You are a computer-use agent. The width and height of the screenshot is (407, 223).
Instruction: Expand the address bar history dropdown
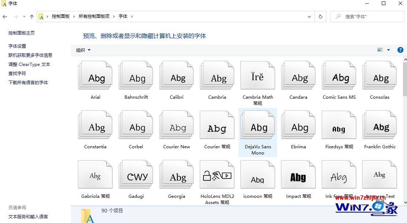pyautogui.click(x=309, y=16)
